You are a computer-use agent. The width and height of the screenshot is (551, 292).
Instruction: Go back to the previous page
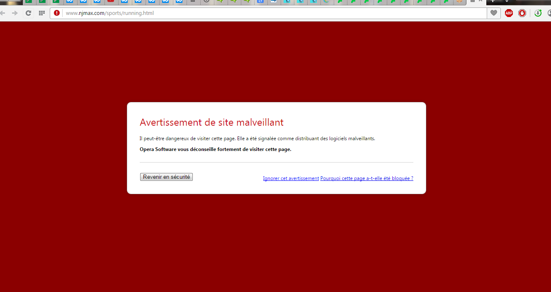coord(2,13)
